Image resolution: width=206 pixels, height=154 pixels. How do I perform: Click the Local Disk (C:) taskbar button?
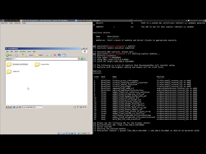tap(32, 107)
